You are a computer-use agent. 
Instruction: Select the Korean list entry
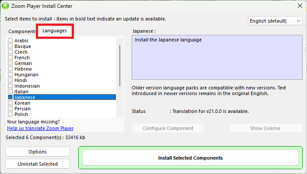point(22,103)
